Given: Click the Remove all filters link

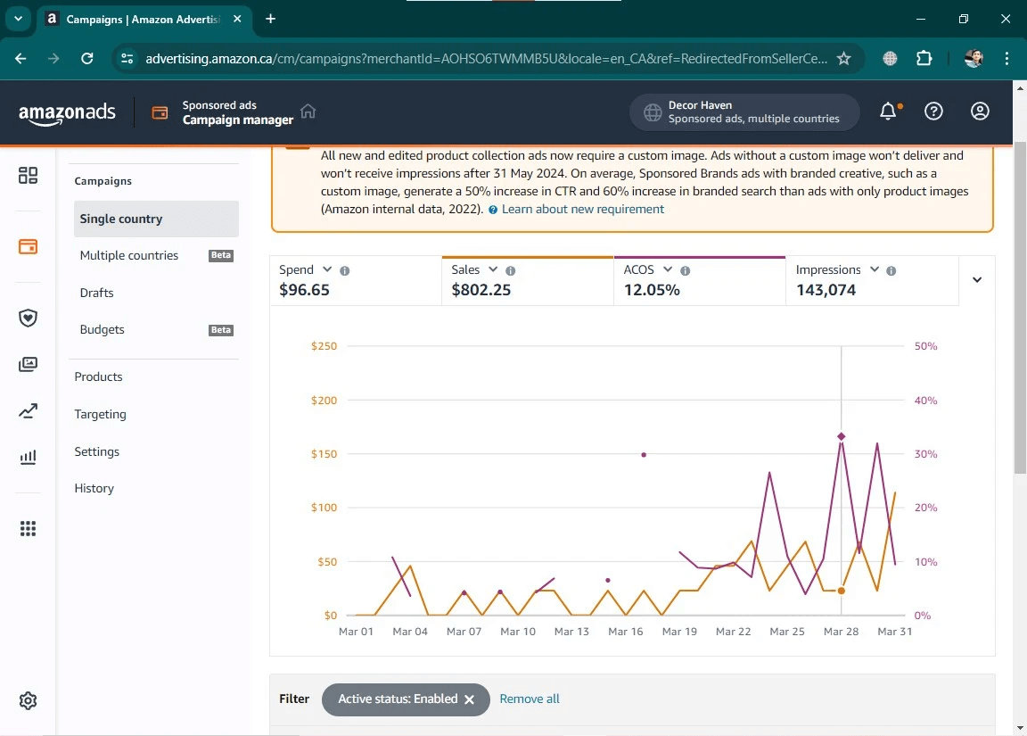Looking at the screenshot, I should [530, 699].
